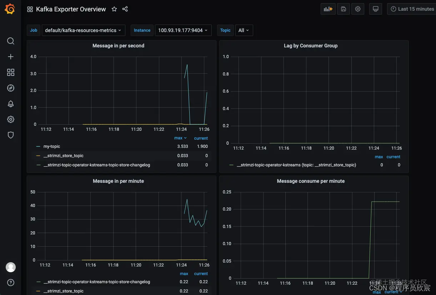Open the Last 15 minutes time picker
This screenshot has width=436, height=295.
tap(412, 9)
